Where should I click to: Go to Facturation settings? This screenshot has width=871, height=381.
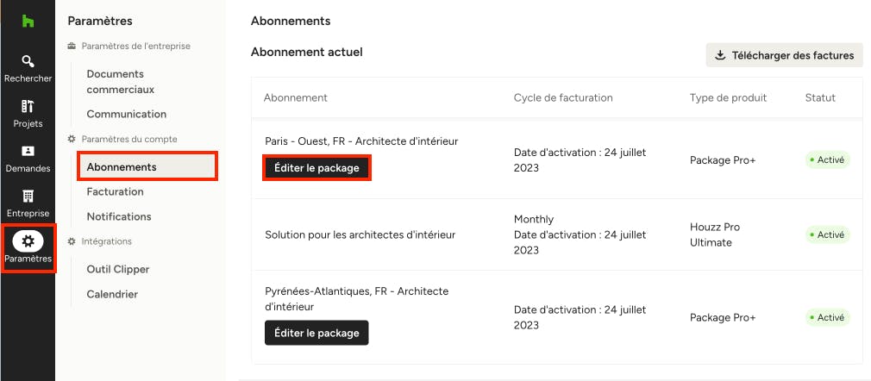click(x=115, y=191)
